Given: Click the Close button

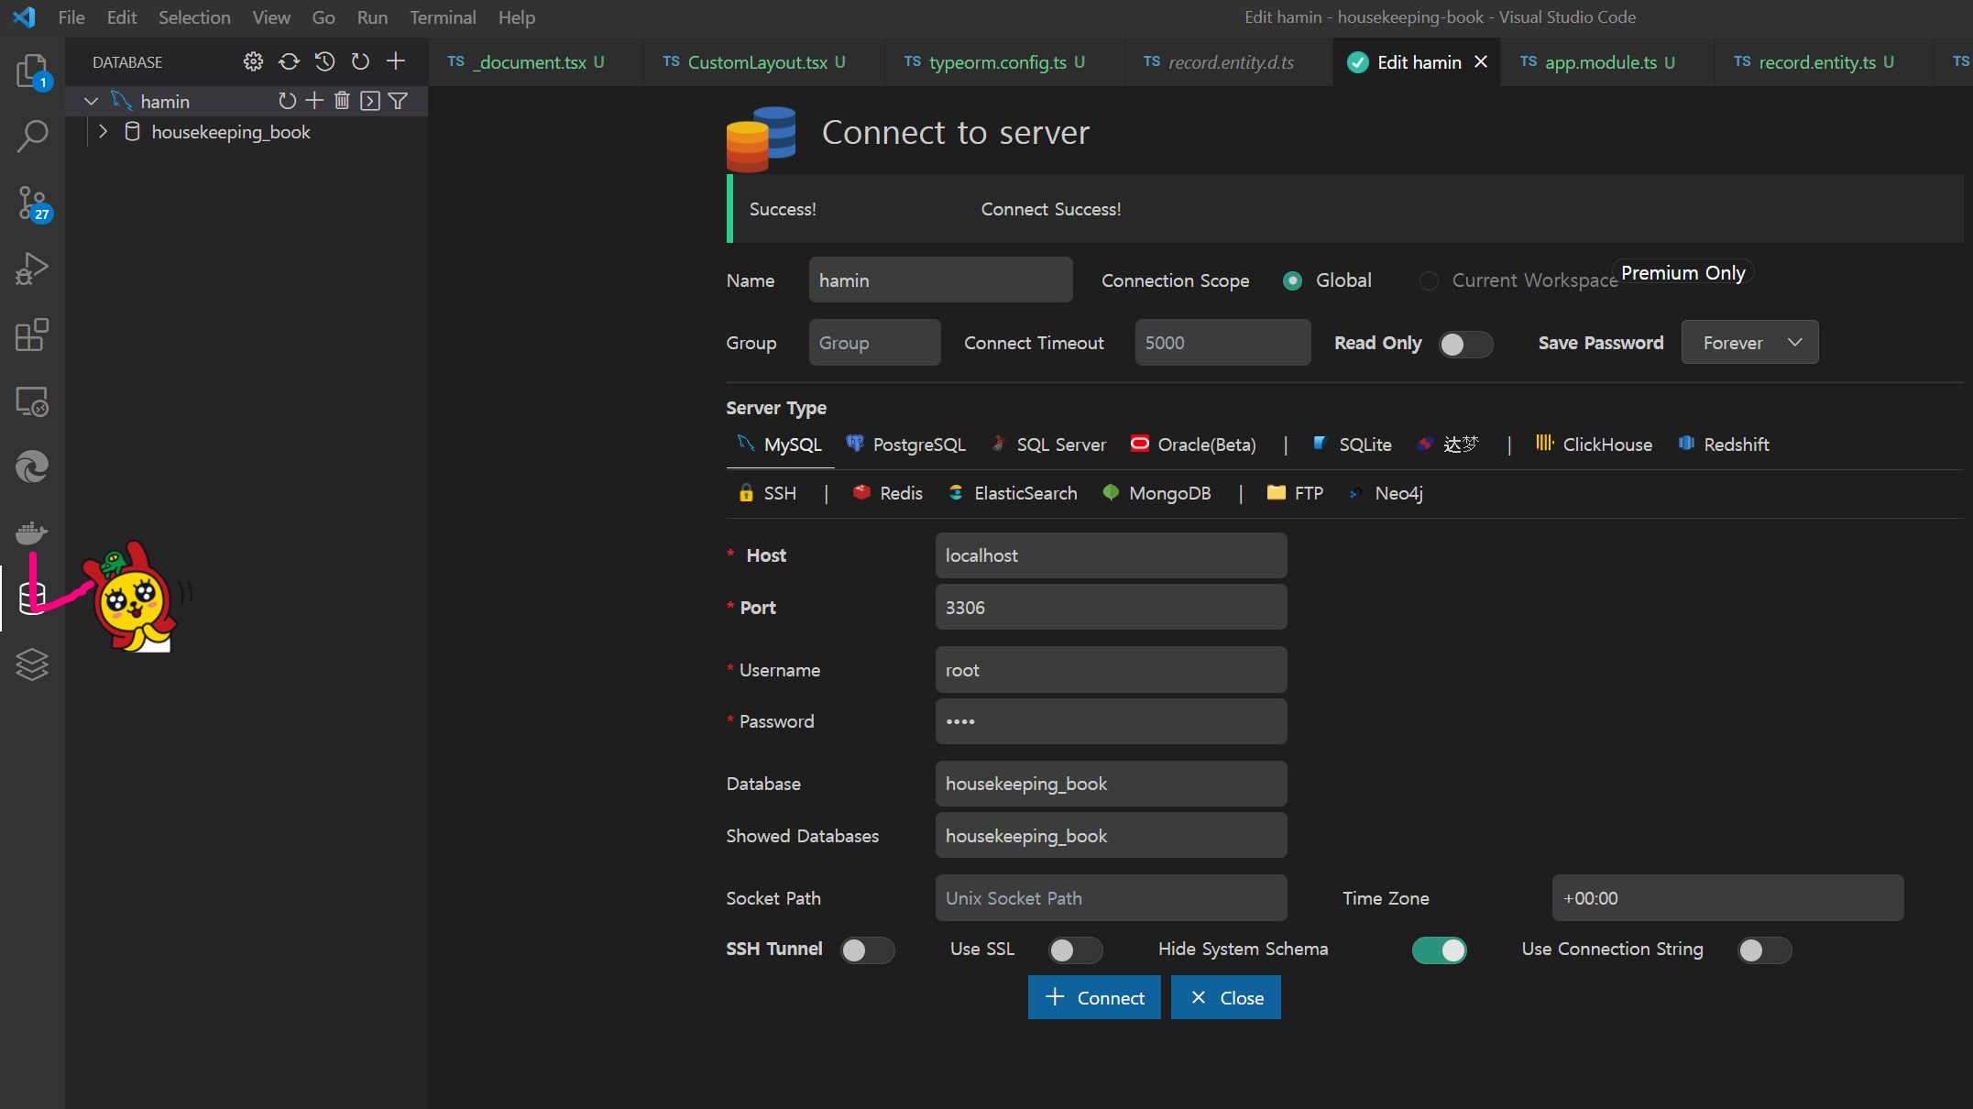Looking at the screenshot, I should 1226,997.
